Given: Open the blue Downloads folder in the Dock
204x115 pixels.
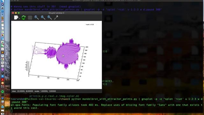Looking at the screenshot, I should click(x=3, y=107).
